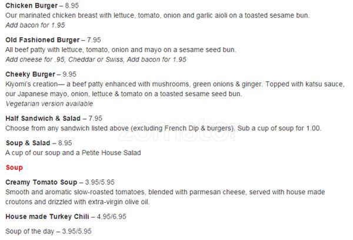Click the Cheeky Burger 9.95 price
Screen dimensions: 353x240
[69, 75]
